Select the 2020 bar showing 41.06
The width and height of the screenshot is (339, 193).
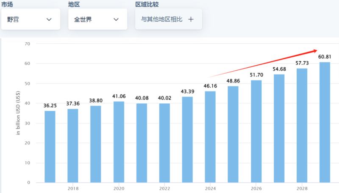pos(119,142)
